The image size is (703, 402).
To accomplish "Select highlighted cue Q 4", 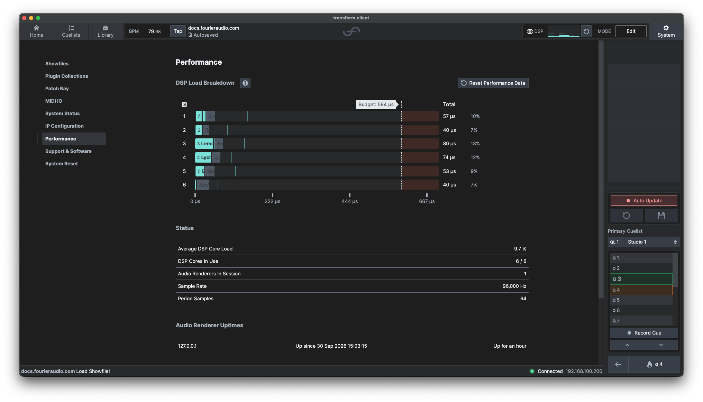I will [641, 290].
